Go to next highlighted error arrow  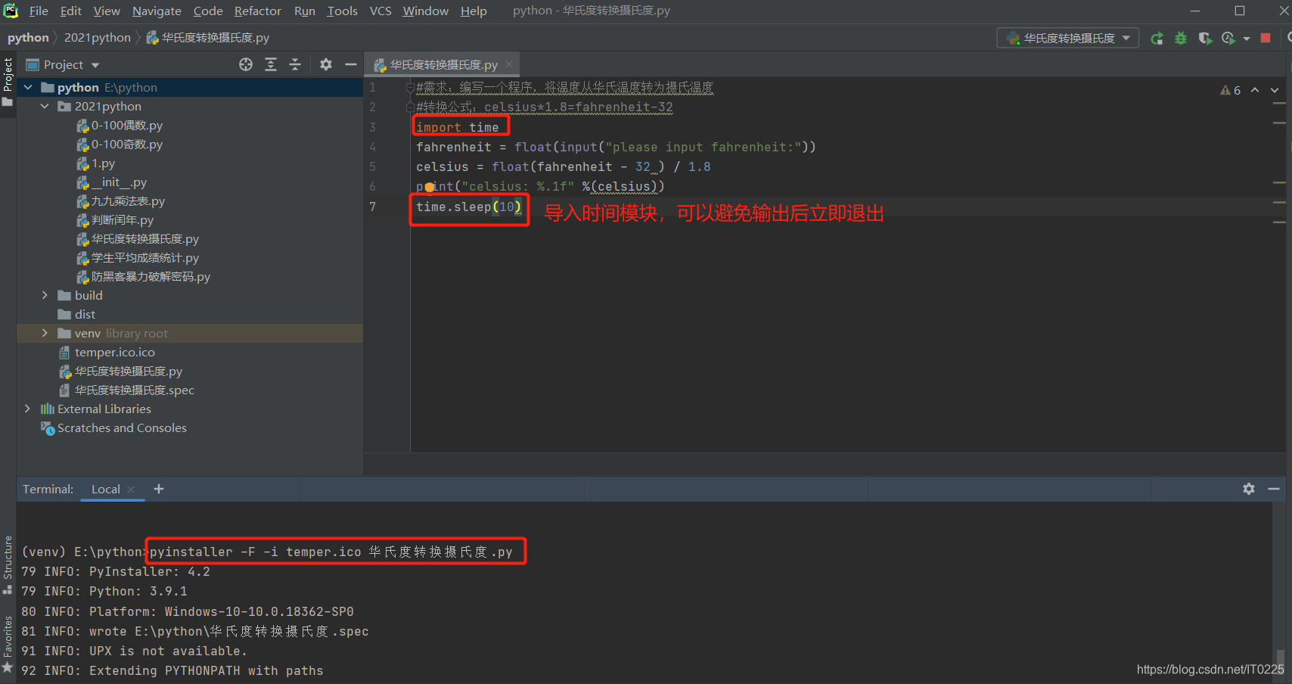click(x=1275, y=90)
